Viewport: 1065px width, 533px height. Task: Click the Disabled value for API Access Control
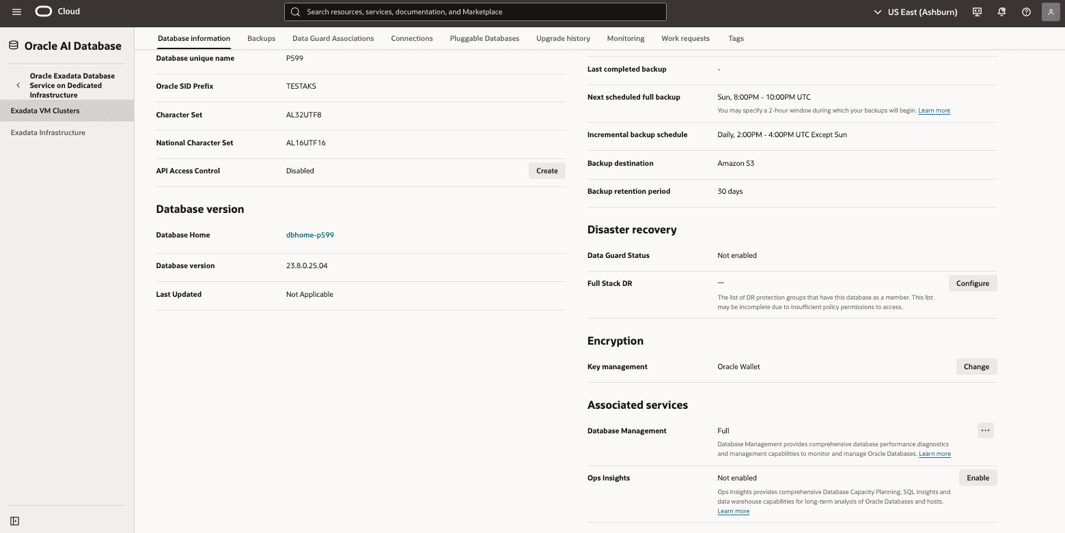(300, 171)
